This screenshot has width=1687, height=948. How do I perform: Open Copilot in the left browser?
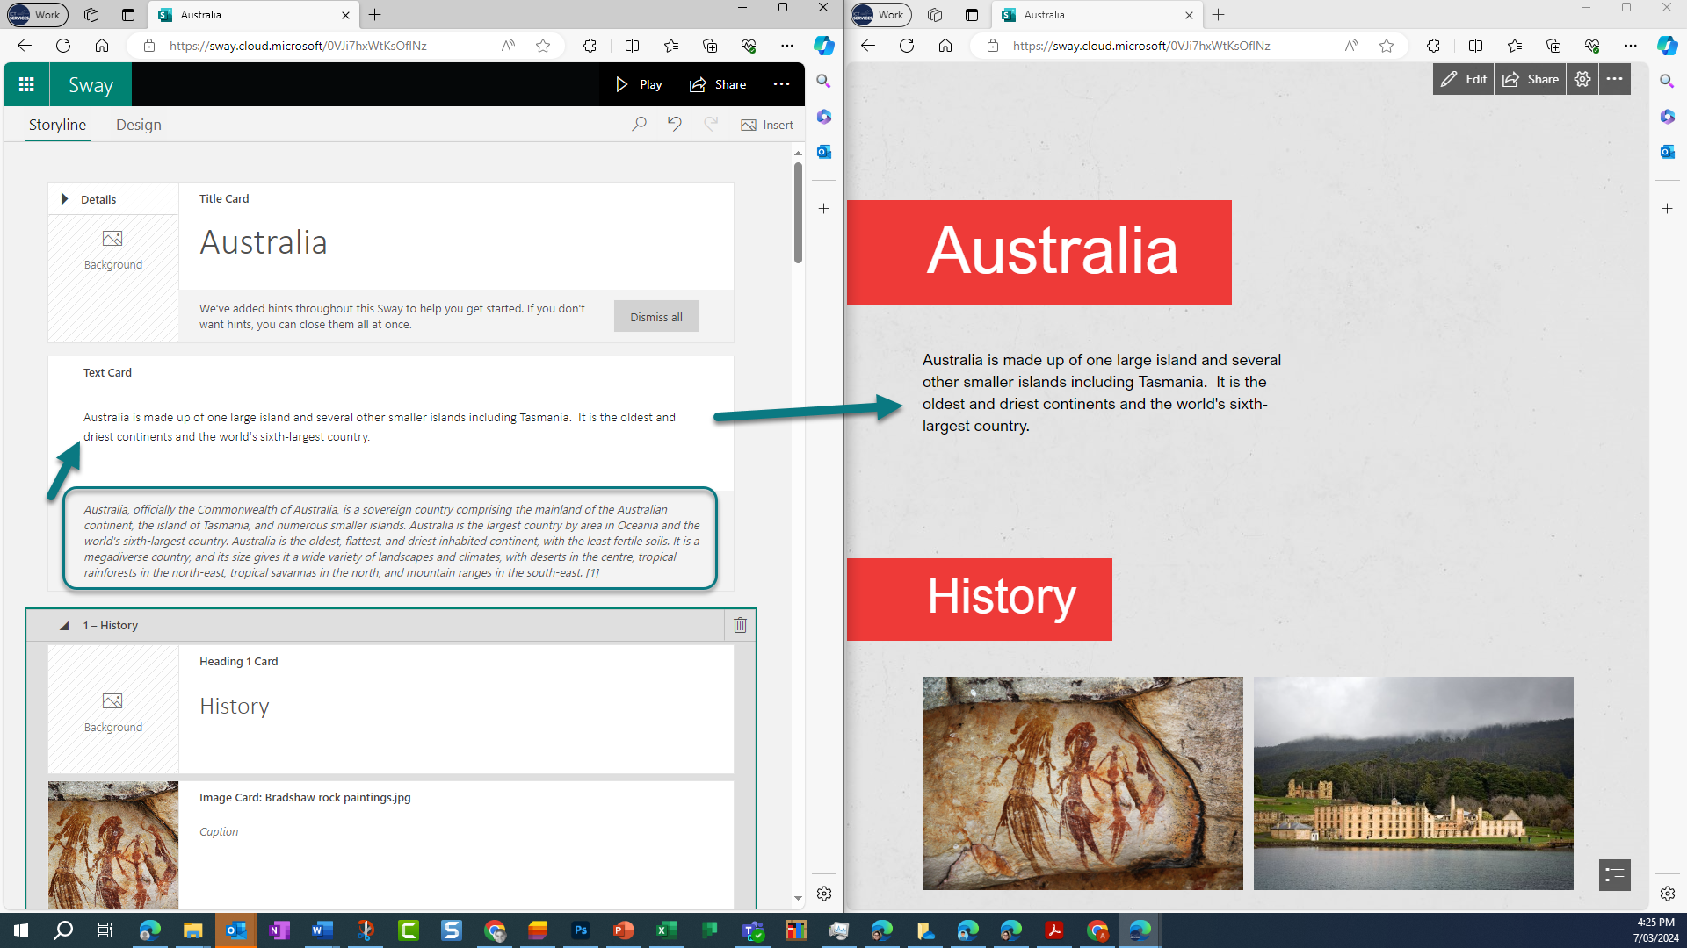(x=824, y=46)
